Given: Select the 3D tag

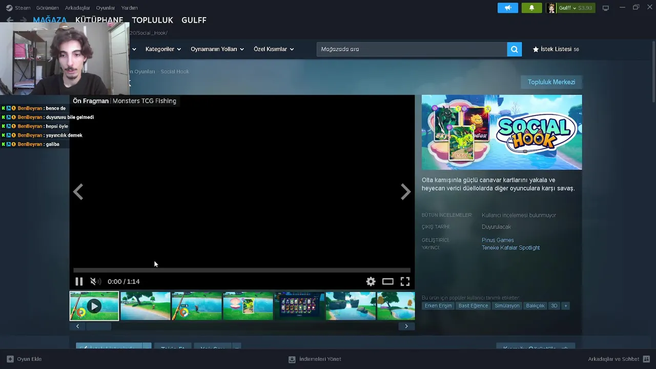Looking at the screenshot, I should point(554,305).
